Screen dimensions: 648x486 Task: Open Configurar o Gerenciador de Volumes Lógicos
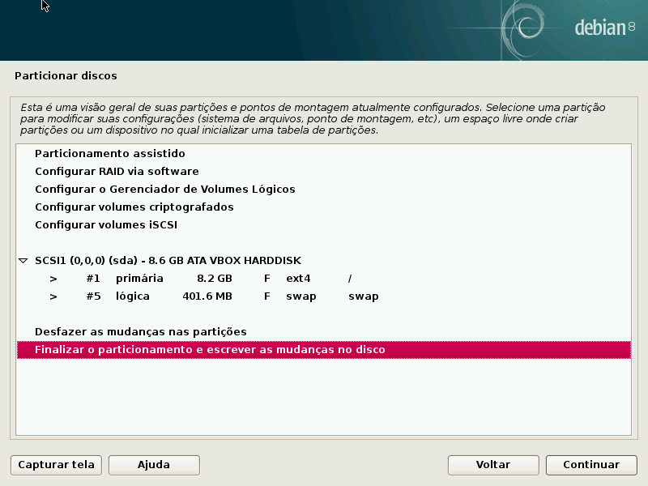tap(164, 189)
